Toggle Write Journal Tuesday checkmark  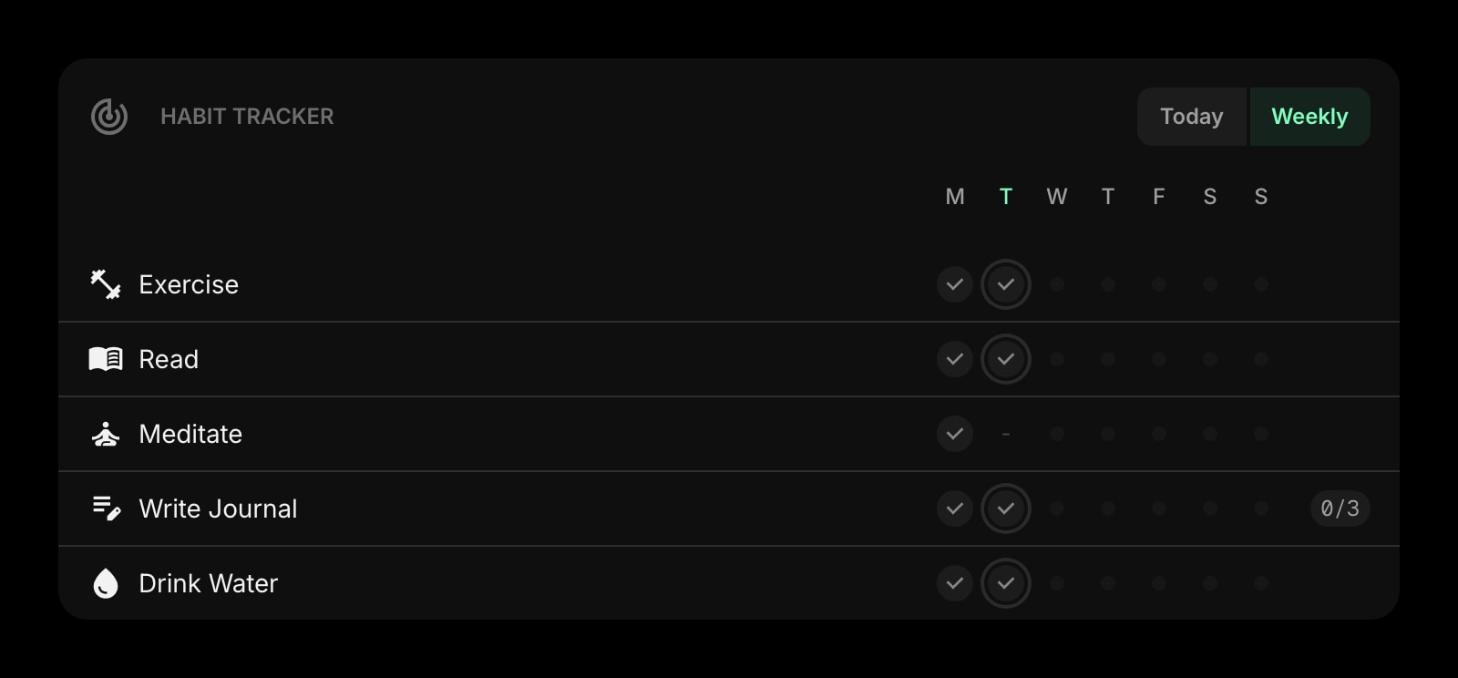click(1006, 508)
